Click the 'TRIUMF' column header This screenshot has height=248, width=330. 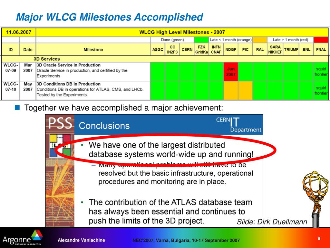tap(291, 49)
